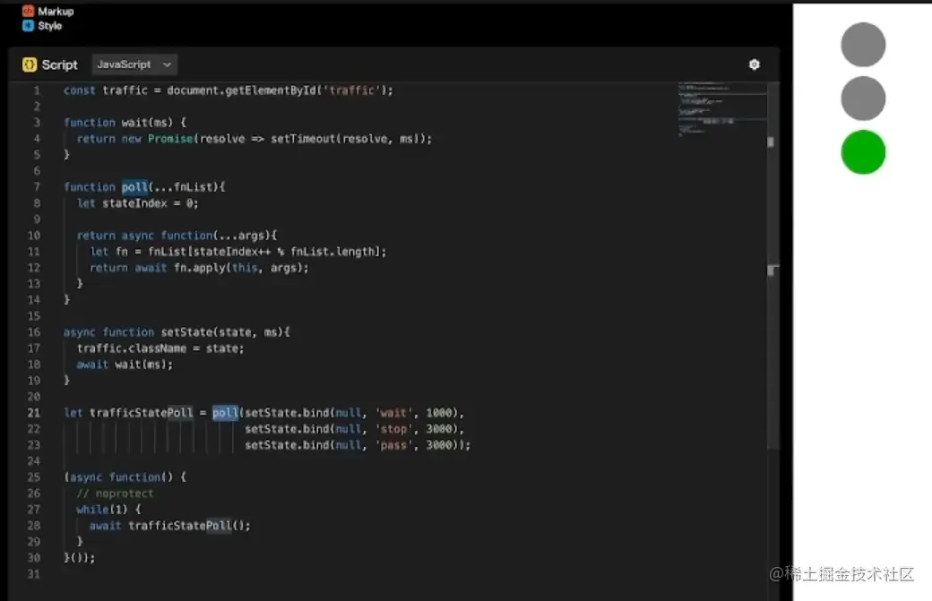
Task: Click the 'wait' string on line 21
Action: click(x=393, y=412)
